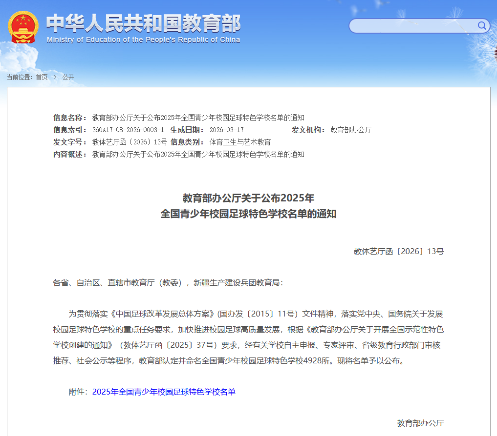Click the generation date 2026-03-17

tap(226, 130)
